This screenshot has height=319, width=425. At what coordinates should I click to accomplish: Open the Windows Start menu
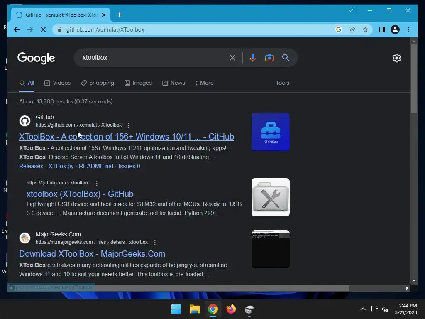click(x=176, y=309)
